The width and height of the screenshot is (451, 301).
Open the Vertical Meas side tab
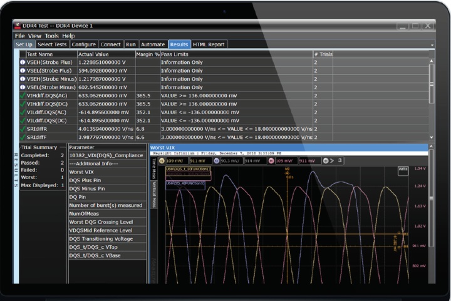tap(154, 195)
